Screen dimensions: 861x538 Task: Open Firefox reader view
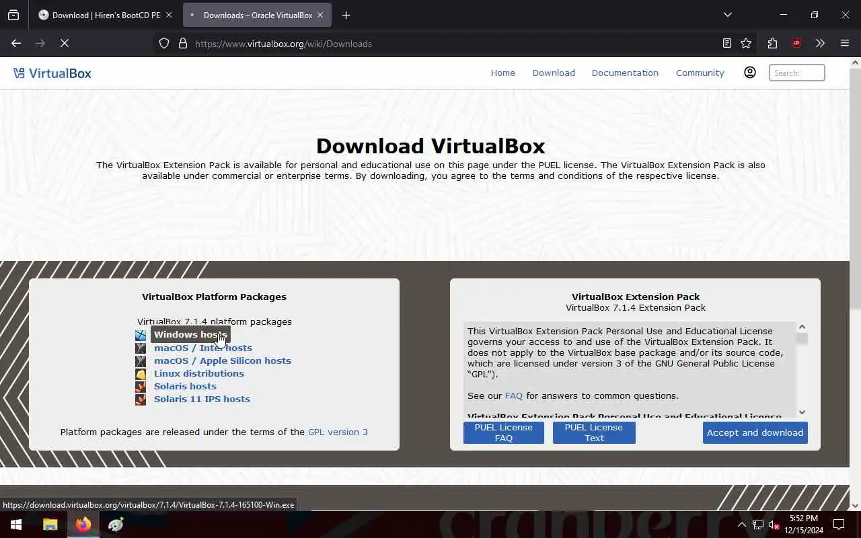[726, 43]
